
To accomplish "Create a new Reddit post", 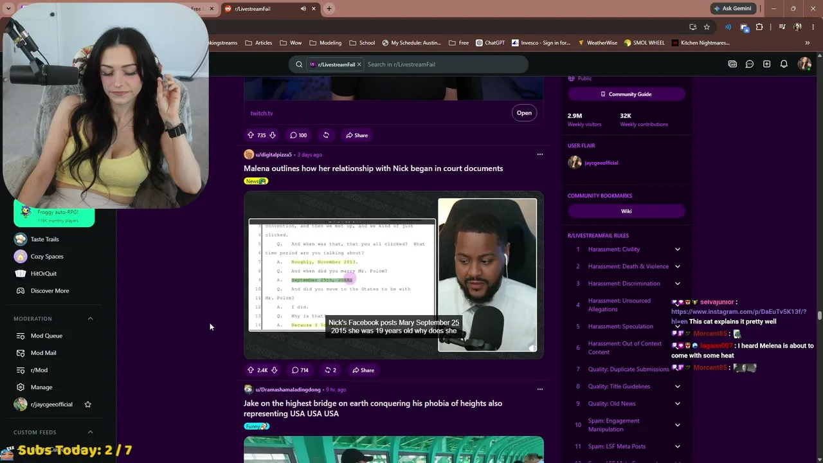I will [x=766, y=64].
